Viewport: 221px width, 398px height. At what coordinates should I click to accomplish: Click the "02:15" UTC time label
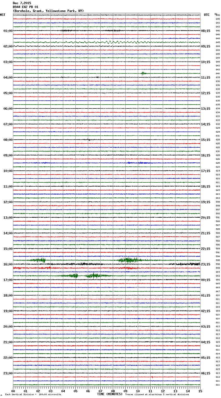click(206, 311)
